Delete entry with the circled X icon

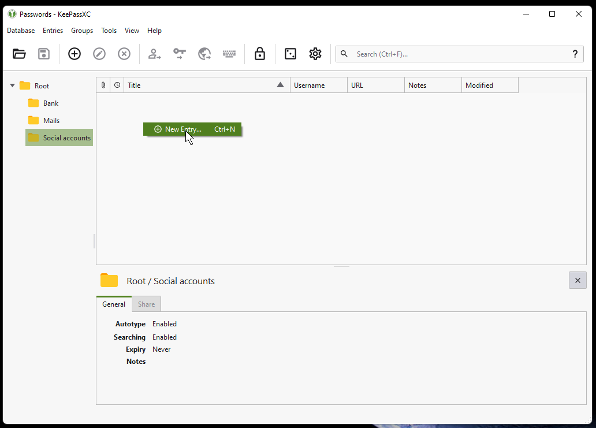124,54
